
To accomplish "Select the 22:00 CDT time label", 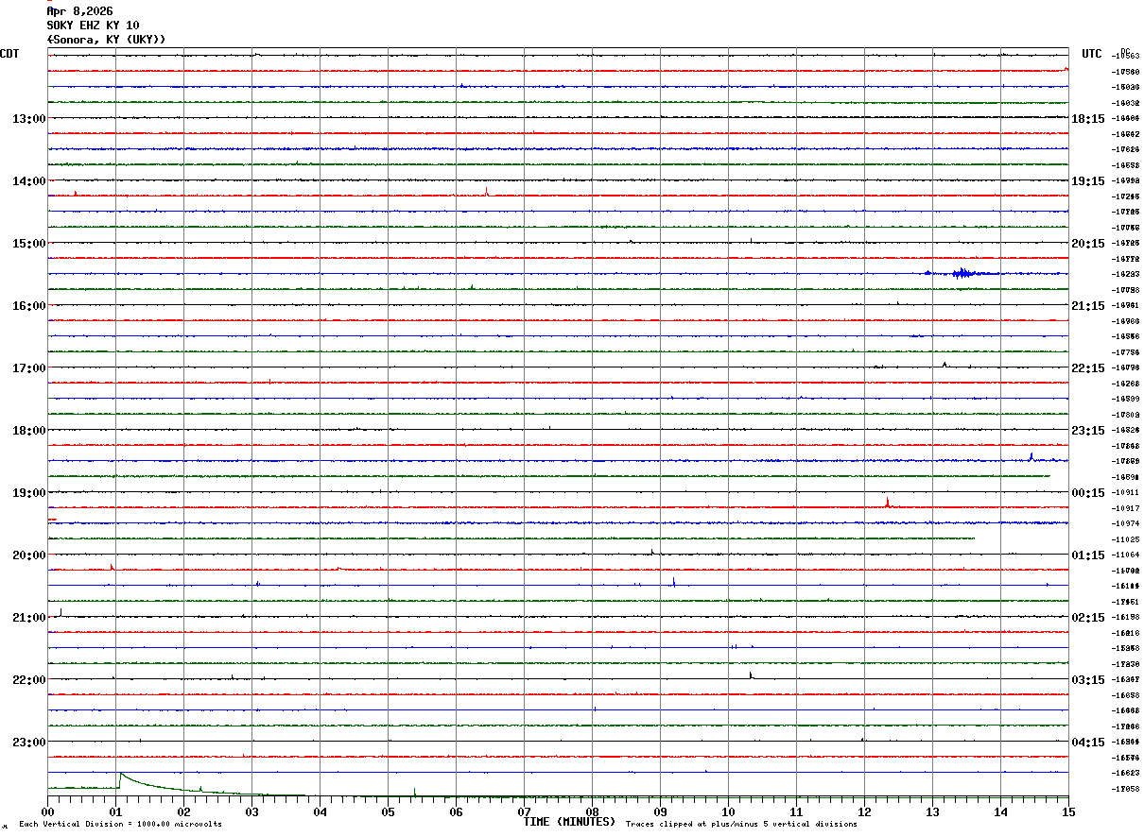I will 28,680.
